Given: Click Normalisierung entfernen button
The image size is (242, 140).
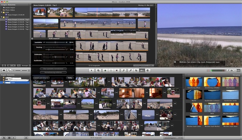Looking at the screenshot, I should (53, 72).
